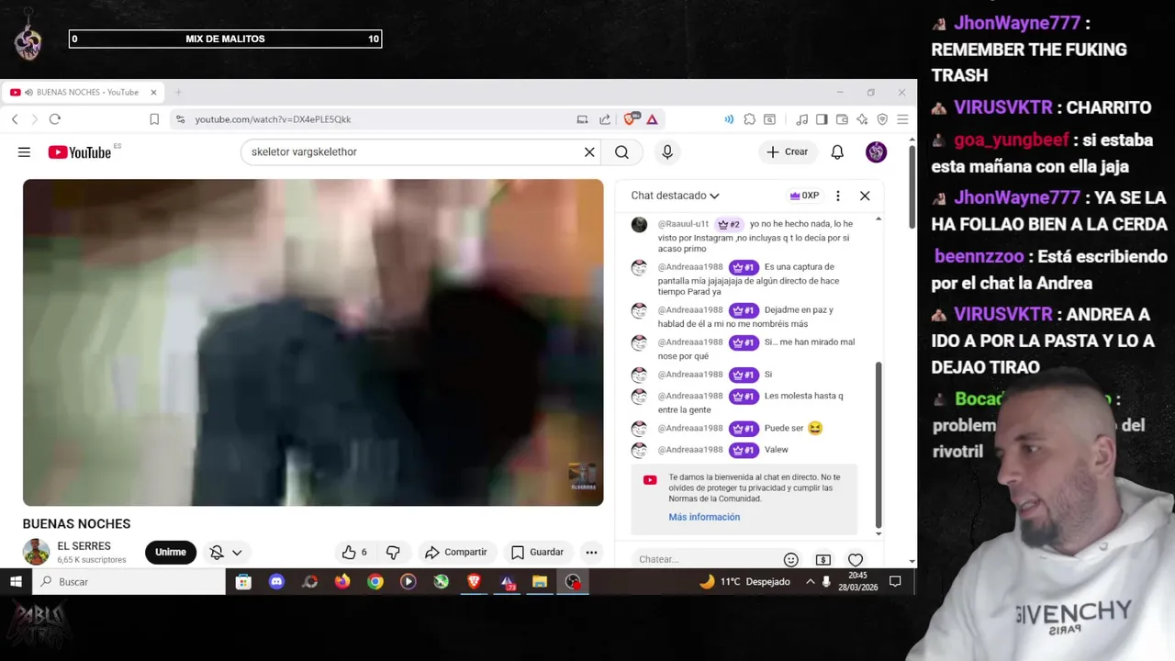Open Brave Wallet icon
Image resolution: width=1175 pixels, height=661 pixels.
(842, 119)
